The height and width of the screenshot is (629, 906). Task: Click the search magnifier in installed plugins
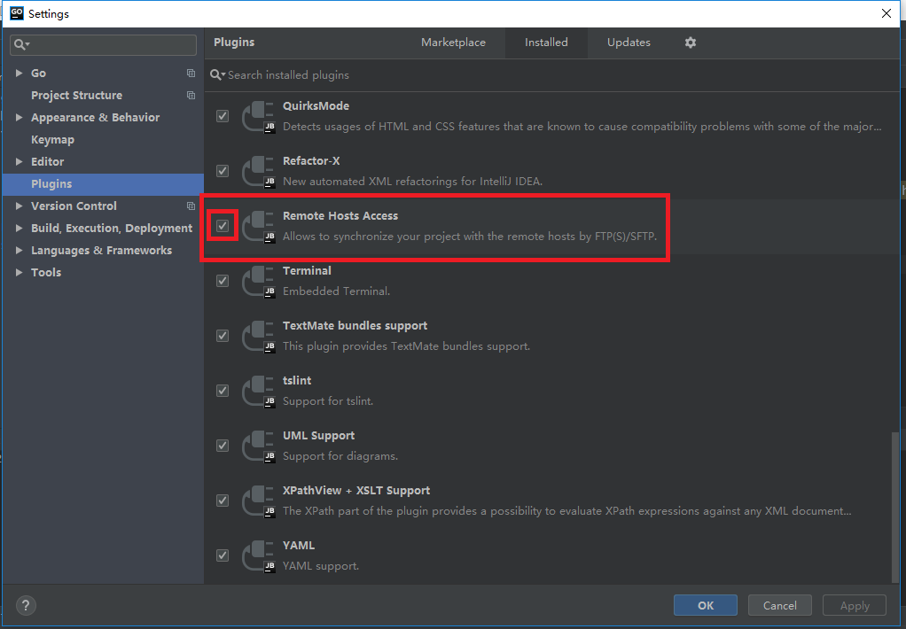pyautogui.click(x=216, y=75)
